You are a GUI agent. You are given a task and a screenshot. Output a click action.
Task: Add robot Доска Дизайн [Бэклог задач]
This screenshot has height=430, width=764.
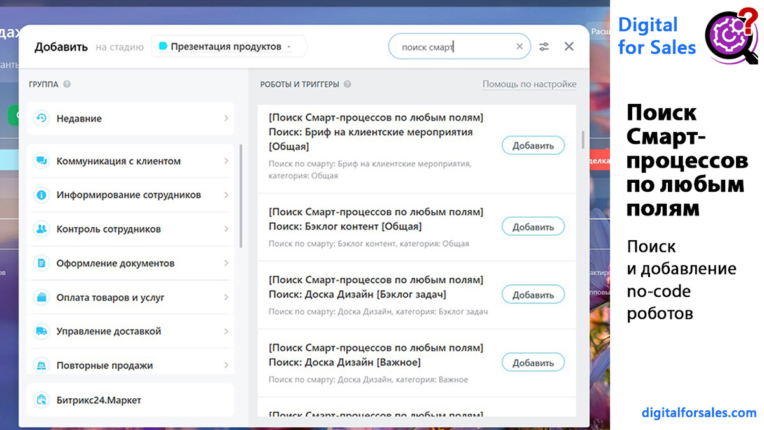coord(533,295)
